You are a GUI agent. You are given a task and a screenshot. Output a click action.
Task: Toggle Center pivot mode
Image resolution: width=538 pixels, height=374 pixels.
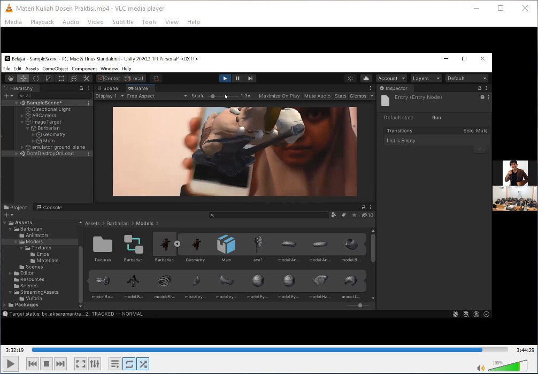[109, 78]
